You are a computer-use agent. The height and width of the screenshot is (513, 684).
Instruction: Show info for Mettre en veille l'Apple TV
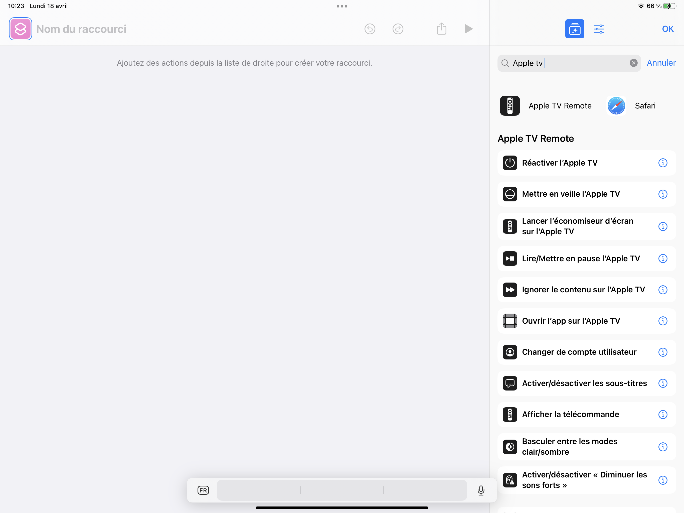pyautogui.click(x=662, y=194)
